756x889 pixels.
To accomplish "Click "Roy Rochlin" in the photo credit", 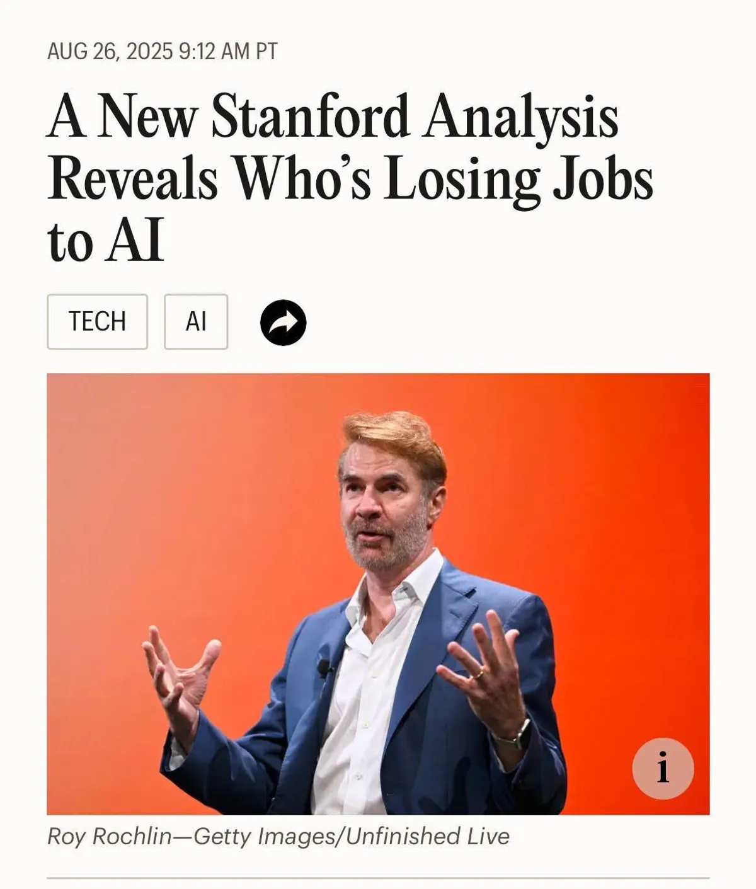I will pos(109,836).
